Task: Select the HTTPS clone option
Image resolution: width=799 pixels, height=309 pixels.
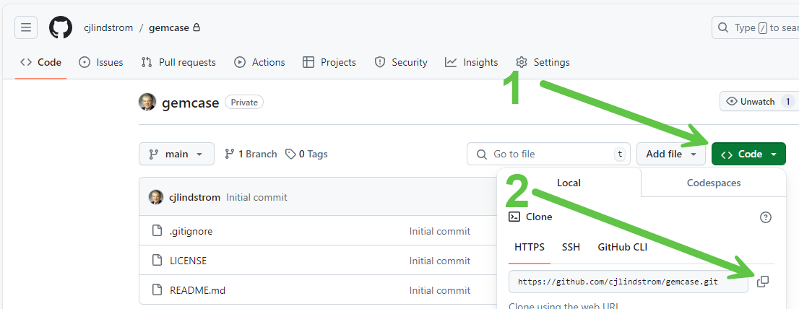Action: (530, 248)
